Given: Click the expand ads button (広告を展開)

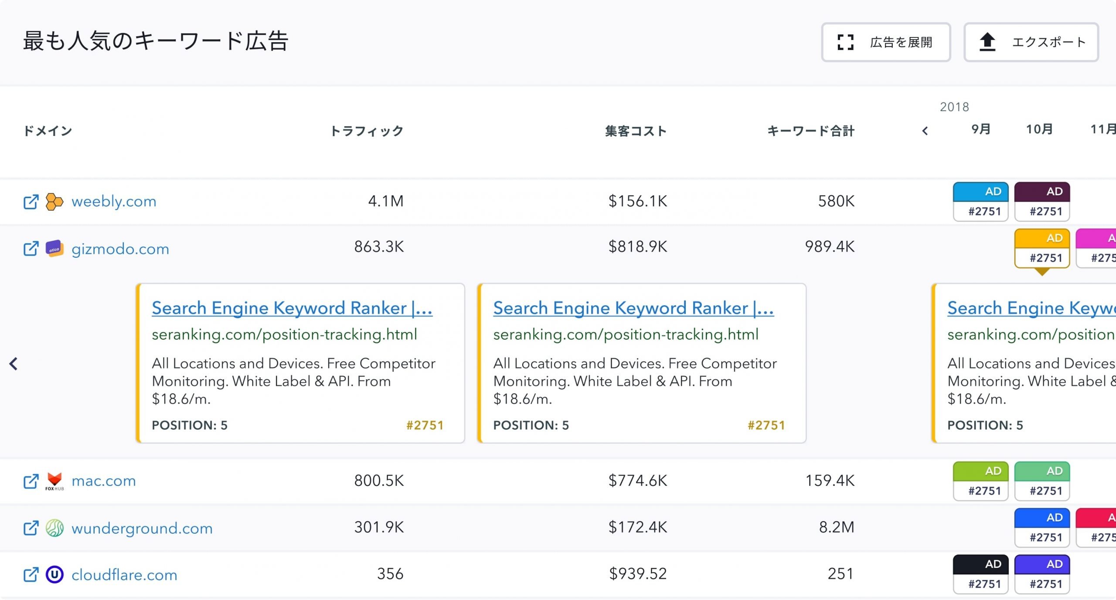Looking at the screenshot, I should 886,42.
